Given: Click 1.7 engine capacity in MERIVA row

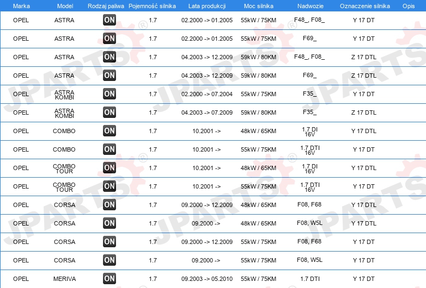Looking at the screenshot, I should pos(153,279).
